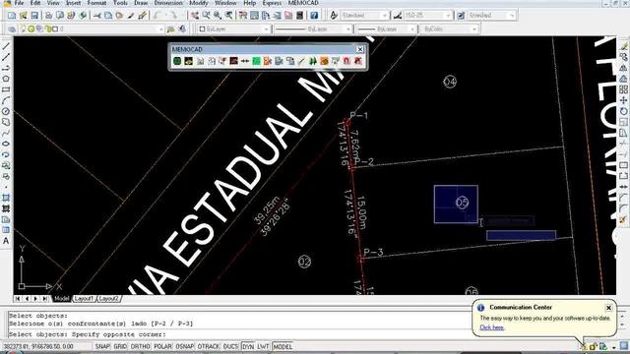Click the bright green square MEMOCAD icon
Viewport: 630px width, 354px height.
[x=256, y=61]
